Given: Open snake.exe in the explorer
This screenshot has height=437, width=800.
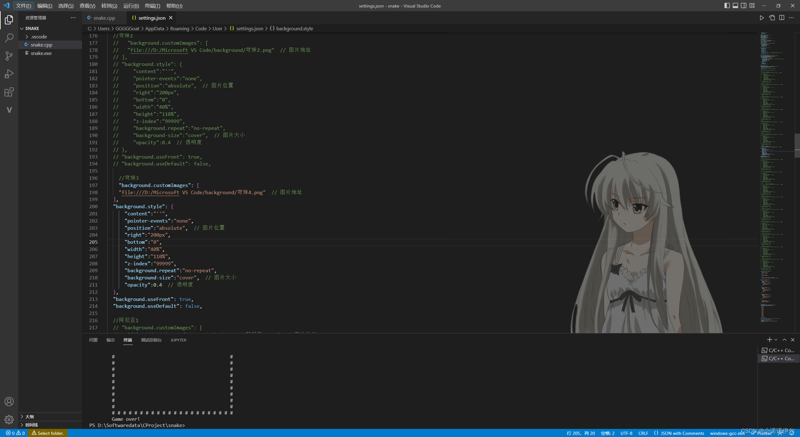Looking at the screenshot, I should click(41, 53).
